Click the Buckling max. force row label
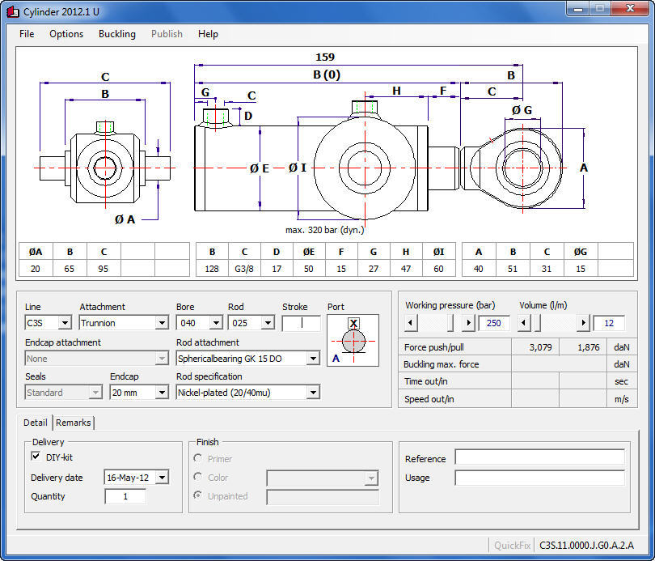This screenshot has width=655, height=561. 442,364
